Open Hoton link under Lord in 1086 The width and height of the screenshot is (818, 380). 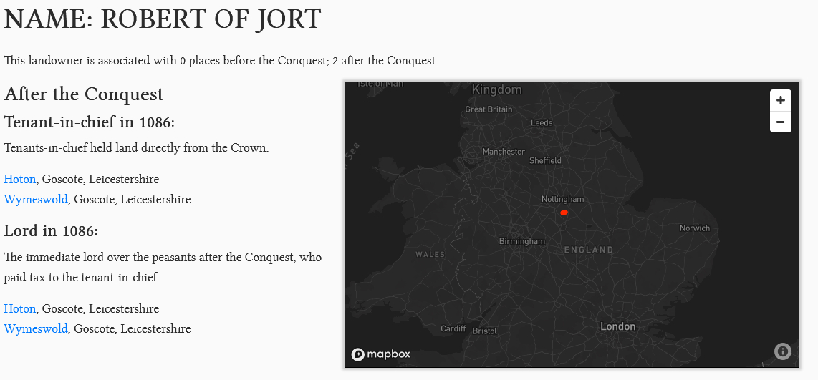click(20, 308)
